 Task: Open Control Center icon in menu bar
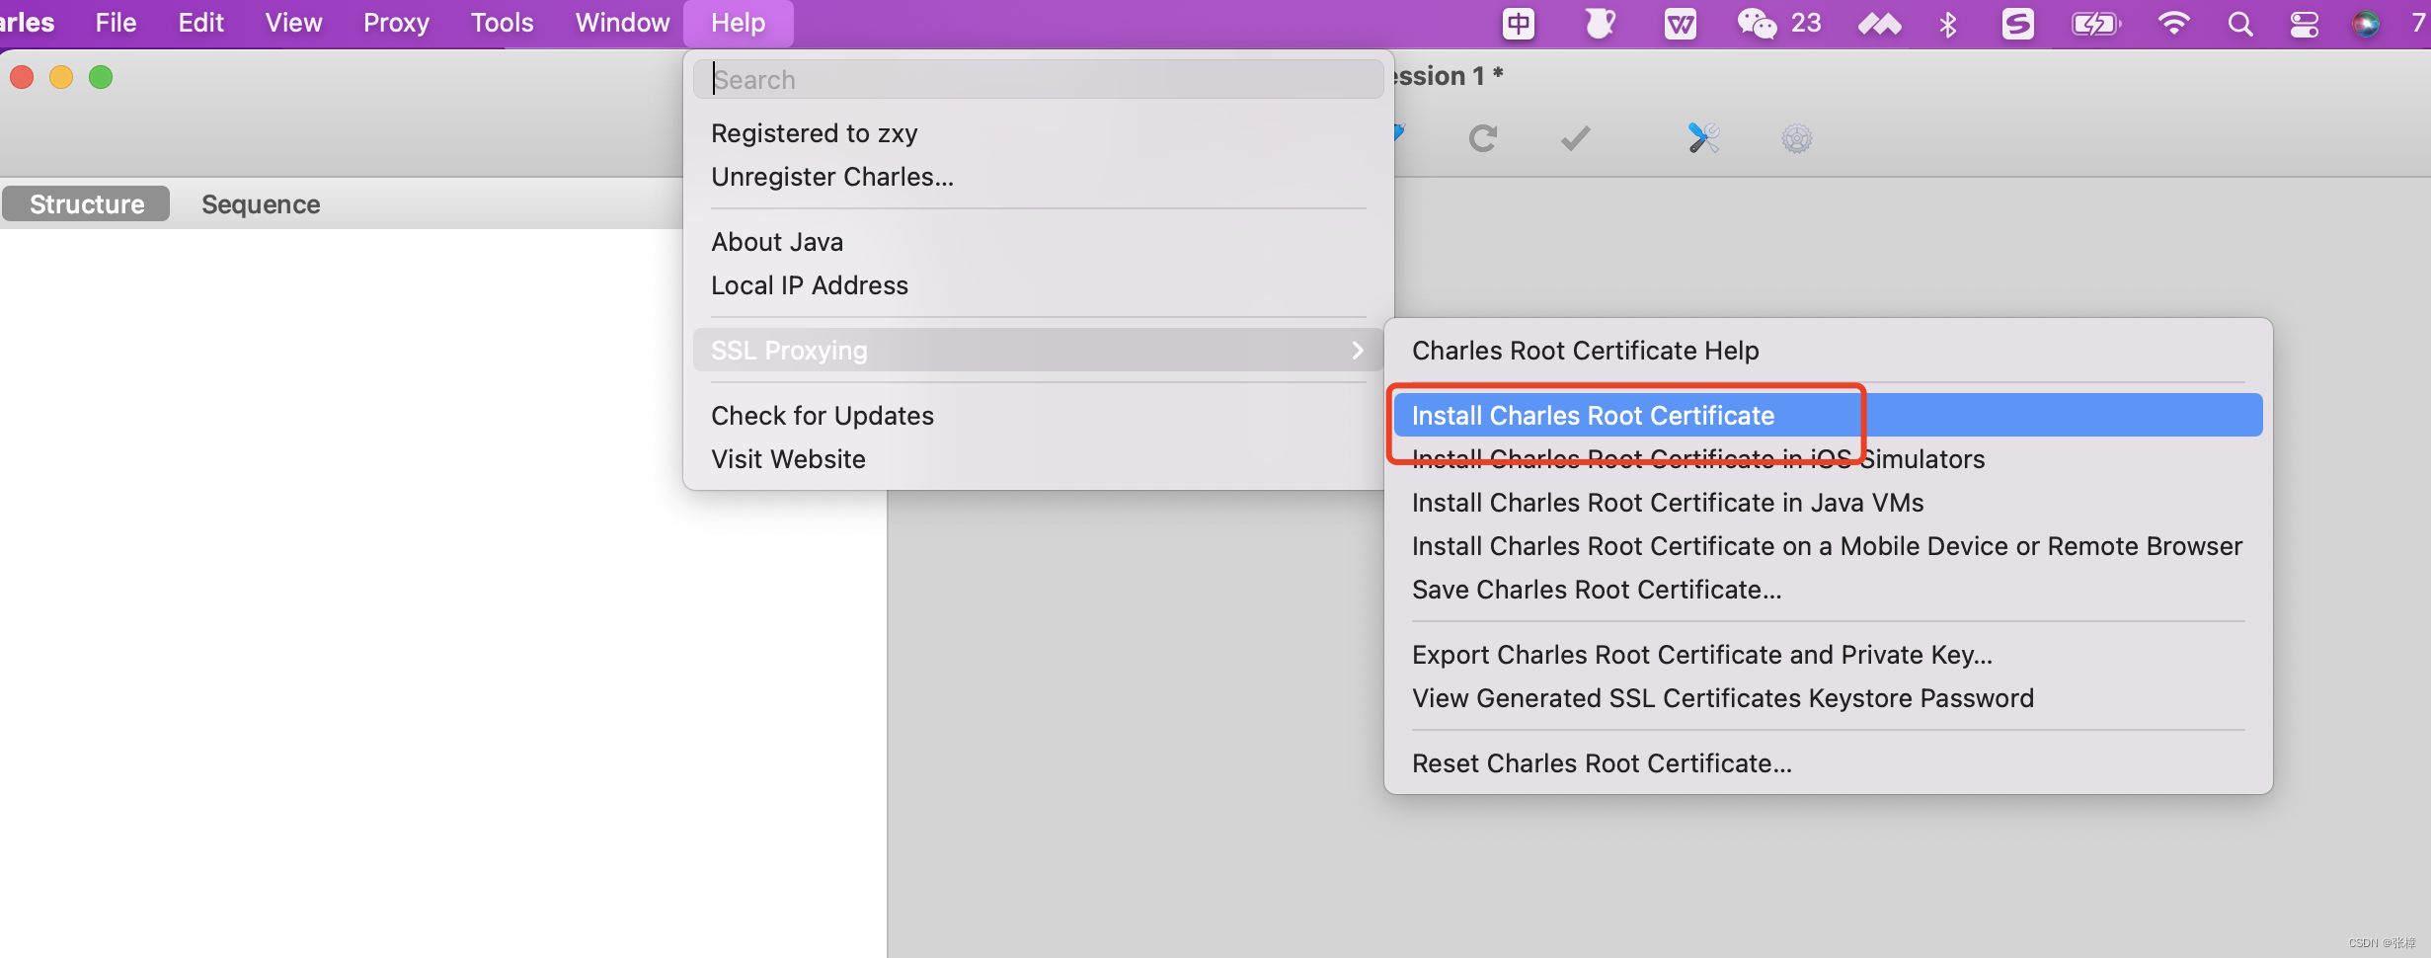2305,23
